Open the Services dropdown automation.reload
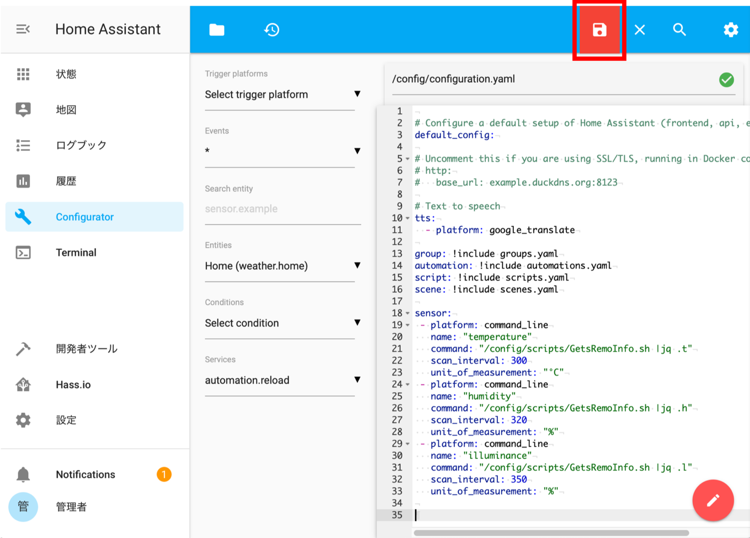Image resolution: width=750 pixels, height=538 pixels. pos(283,380)
